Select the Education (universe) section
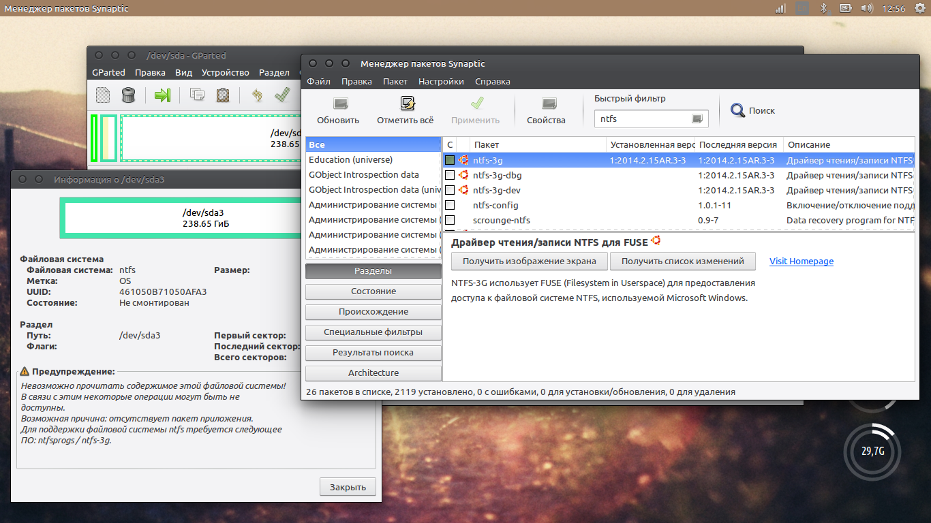 (x=373, y=160)
